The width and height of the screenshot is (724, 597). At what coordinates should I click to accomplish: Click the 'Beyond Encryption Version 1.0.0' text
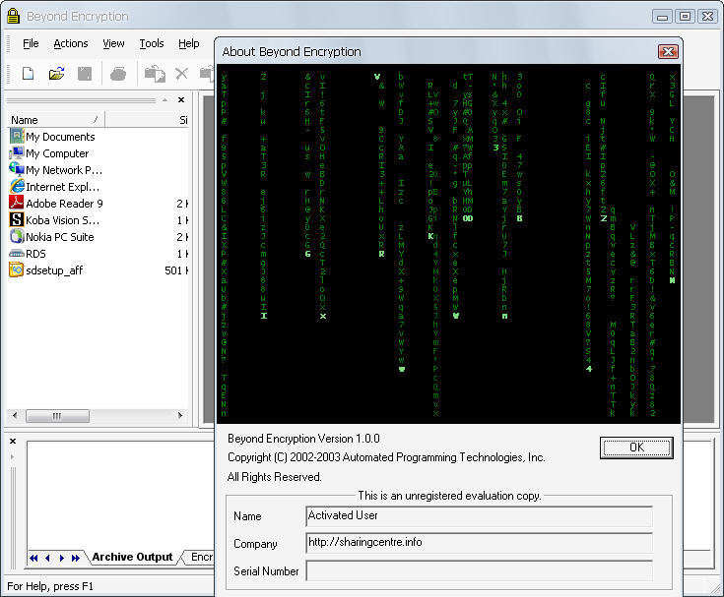tap(303, 439)
